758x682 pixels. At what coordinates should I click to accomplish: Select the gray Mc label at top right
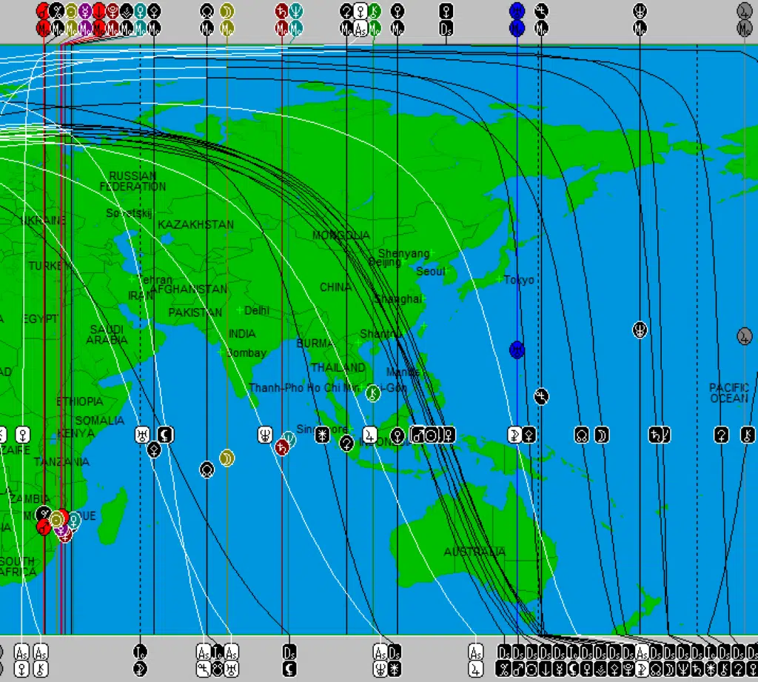744,29
